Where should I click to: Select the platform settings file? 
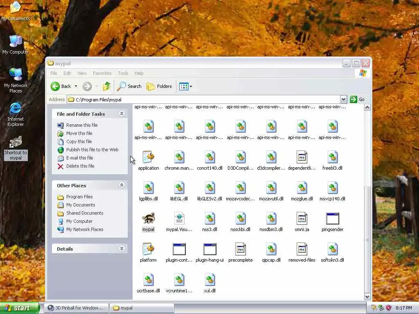148,249
